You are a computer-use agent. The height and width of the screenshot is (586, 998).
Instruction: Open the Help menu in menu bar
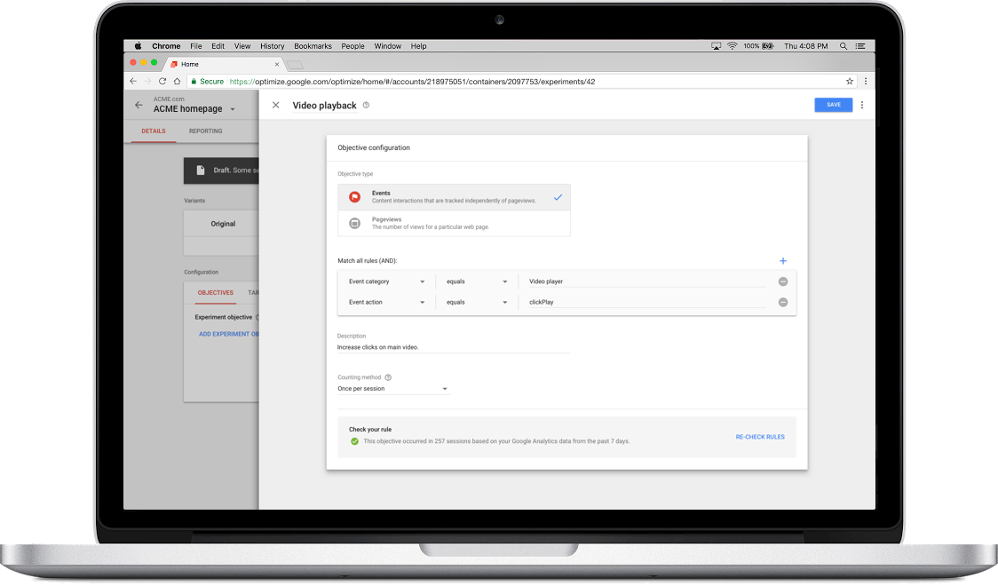pos(418,46)
